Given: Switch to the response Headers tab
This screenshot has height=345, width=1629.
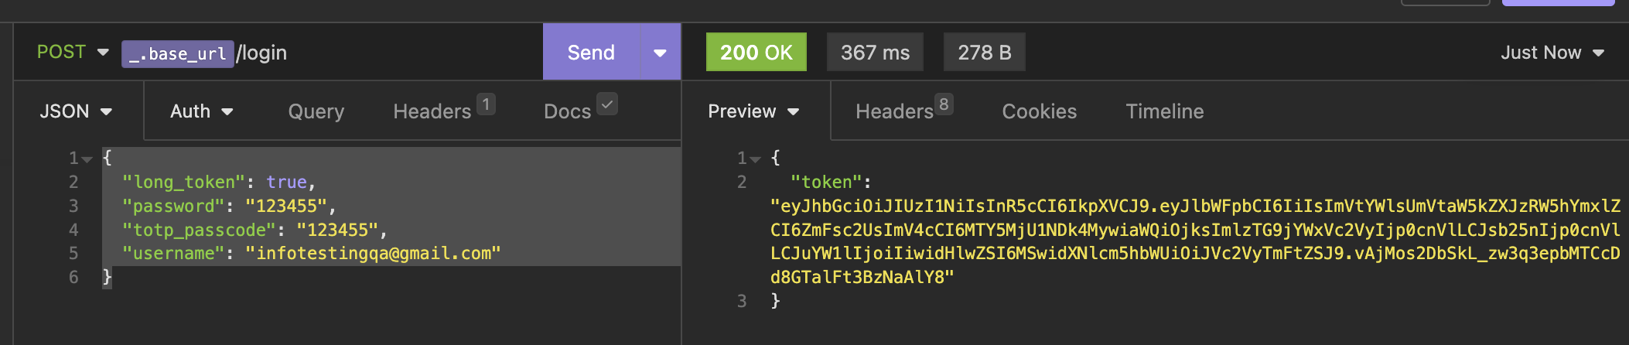Looking at the screenshot, I should 895,111.
